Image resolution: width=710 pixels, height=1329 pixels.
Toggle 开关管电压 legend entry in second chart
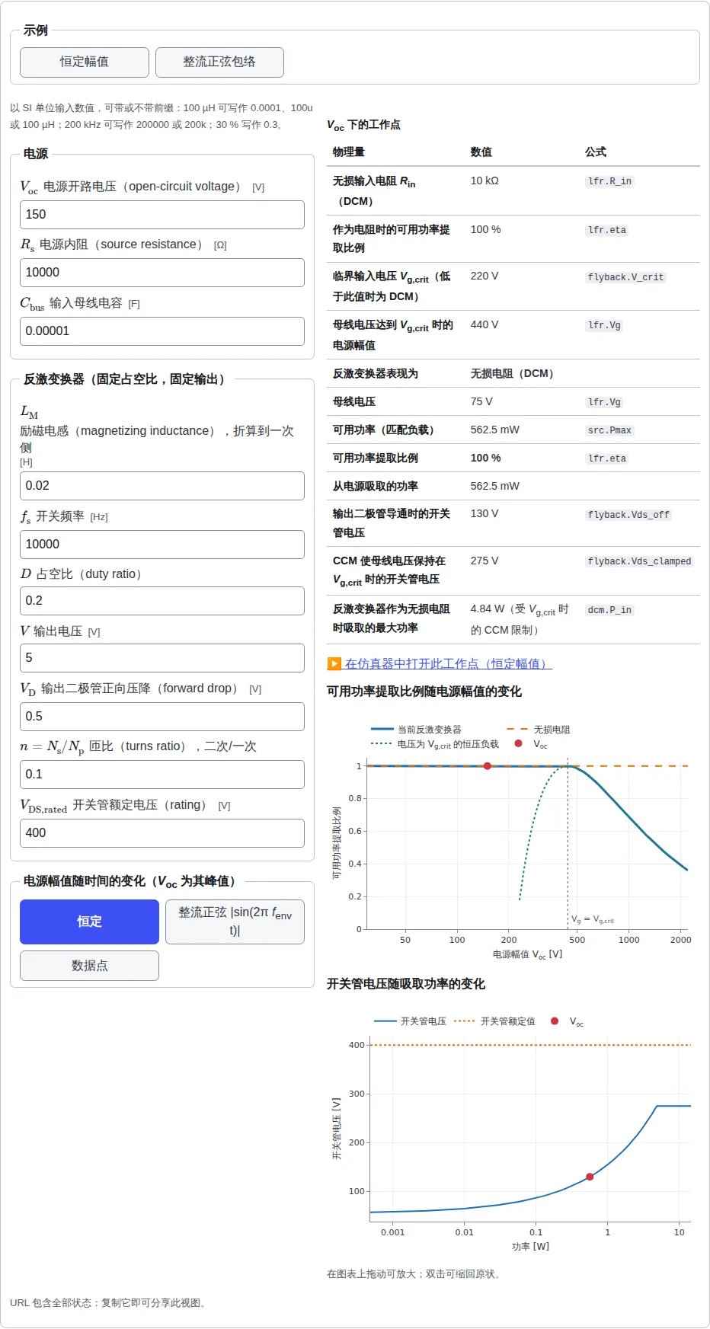(x=411, y=1021)
